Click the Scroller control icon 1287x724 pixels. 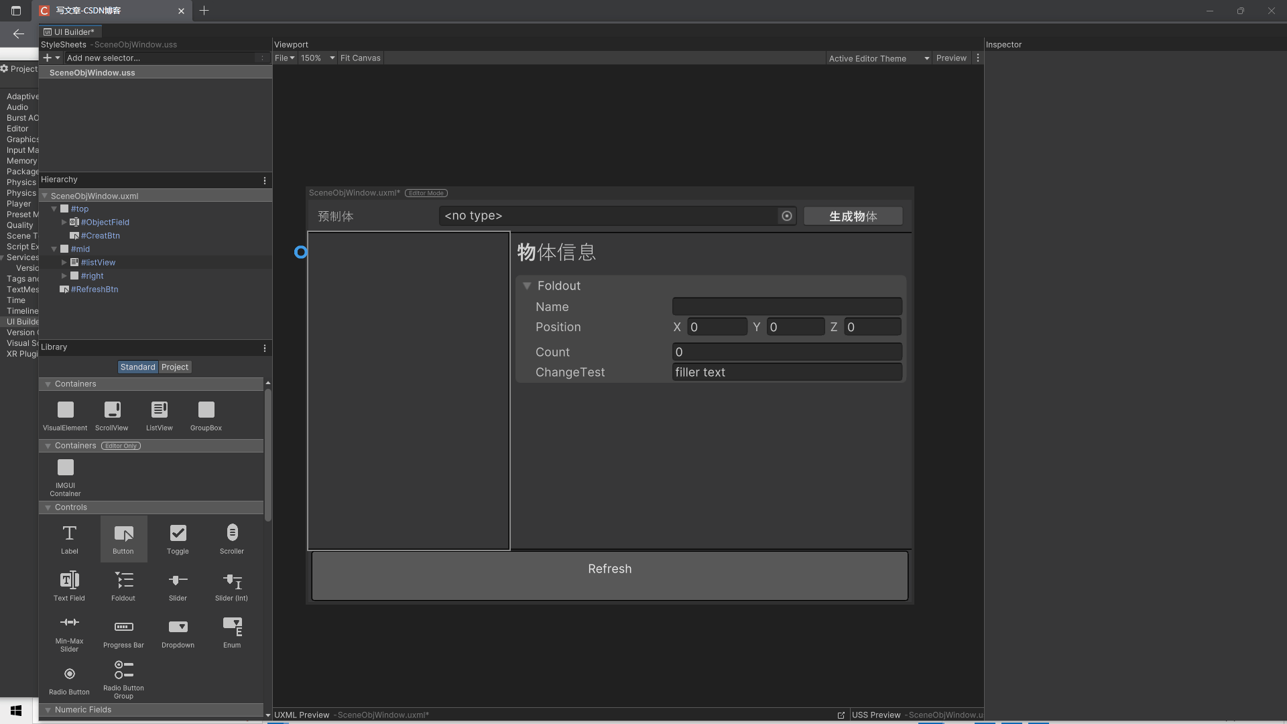coord(232,534)
